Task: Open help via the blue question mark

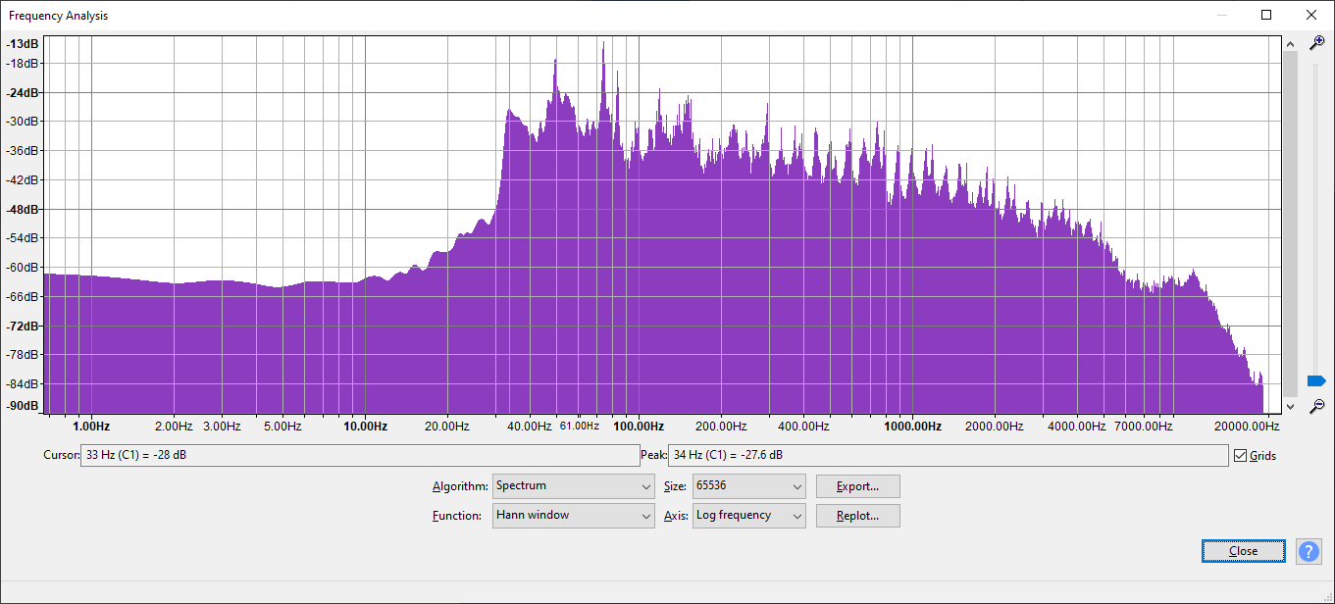Action: 1309,551
